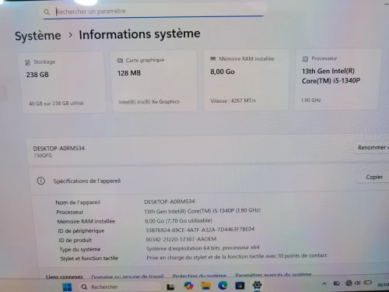Show hidden system tray icons chevron
Viewport: 389px width, 292px height.
tap(324, 283)
